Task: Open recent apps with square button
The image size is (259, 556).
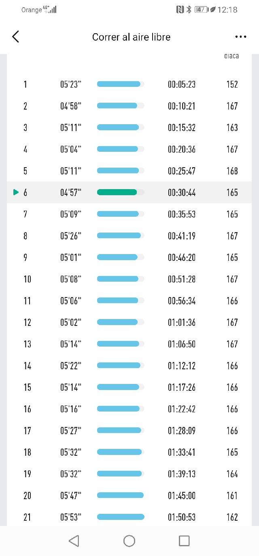Action: point(184,541)
